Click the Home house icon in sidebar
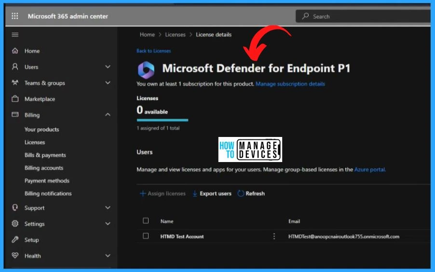The height and width of the screenshot is (272, 435). [15, 51]
